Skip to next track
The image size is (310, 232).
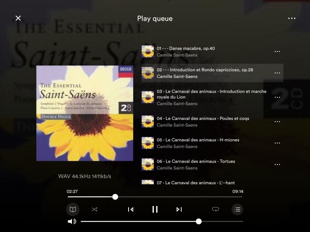pyautogui.click(x=179, y=209)
